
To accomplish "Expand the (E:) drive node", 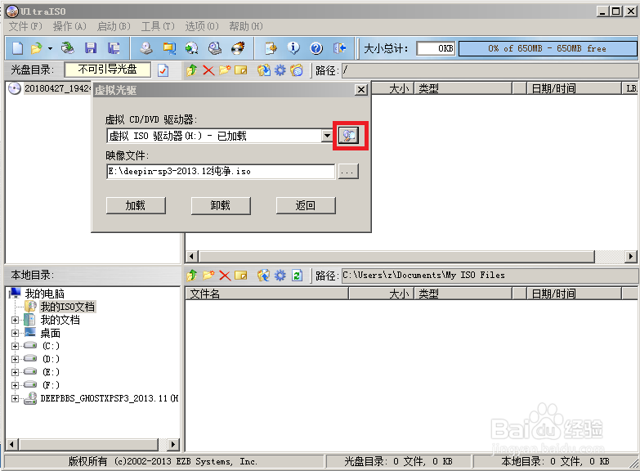I will [15, 372].
